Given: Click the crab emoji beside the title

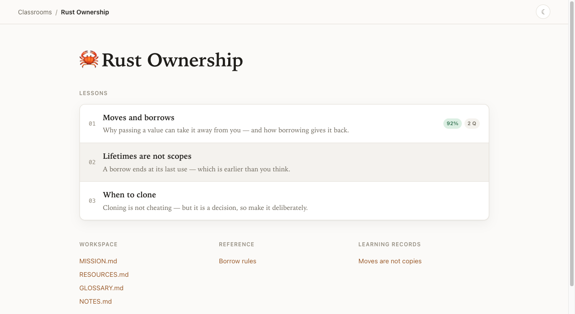Looking at the screenshot, I should [89, 60].
